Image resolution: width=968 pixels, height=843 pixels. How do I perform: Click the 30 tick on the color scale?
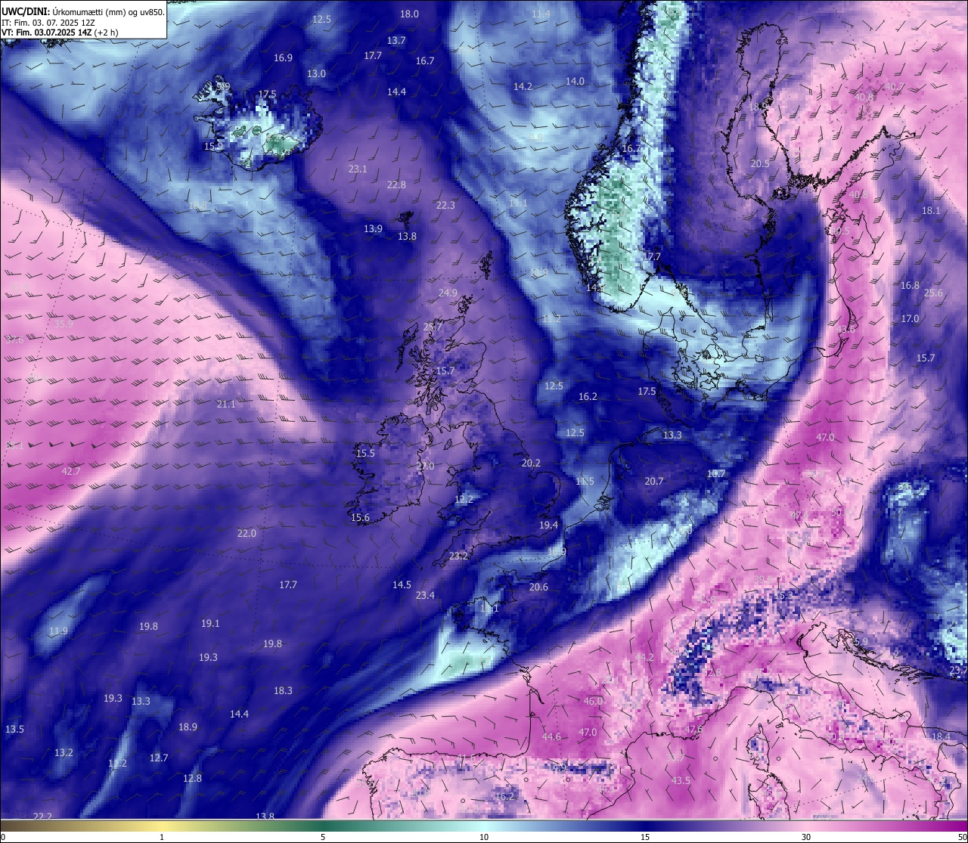(x=806, y=836)
